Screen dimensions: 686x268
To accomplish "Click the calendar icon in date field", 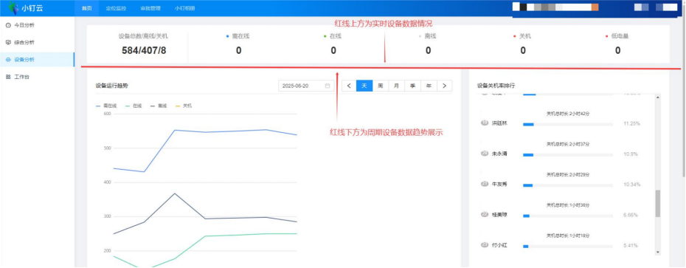I will (x=328, y=86).
